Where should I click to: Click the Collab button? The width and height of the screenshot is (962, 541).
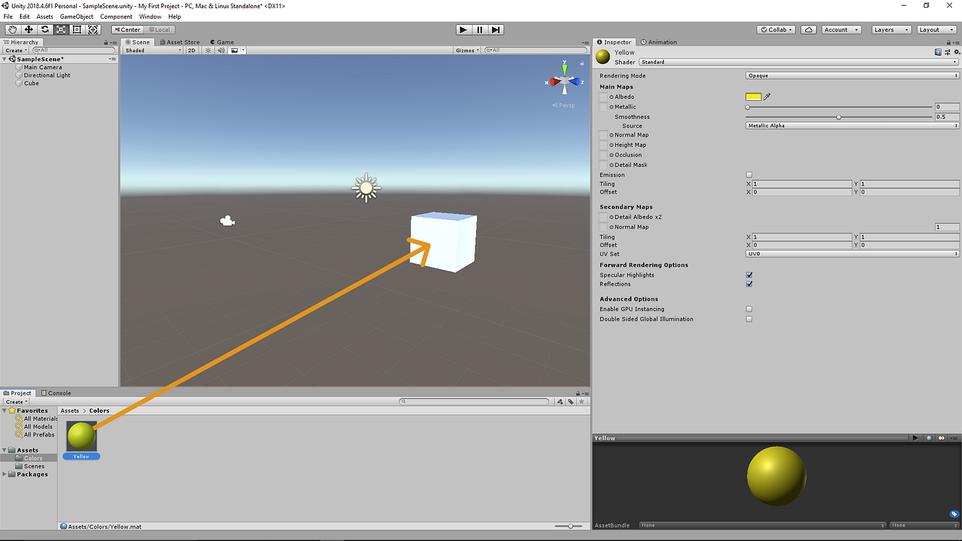pos(774,30)
